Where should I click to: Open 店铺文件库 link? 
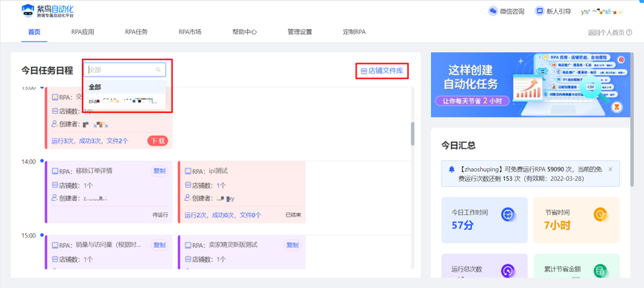(382, 71)
